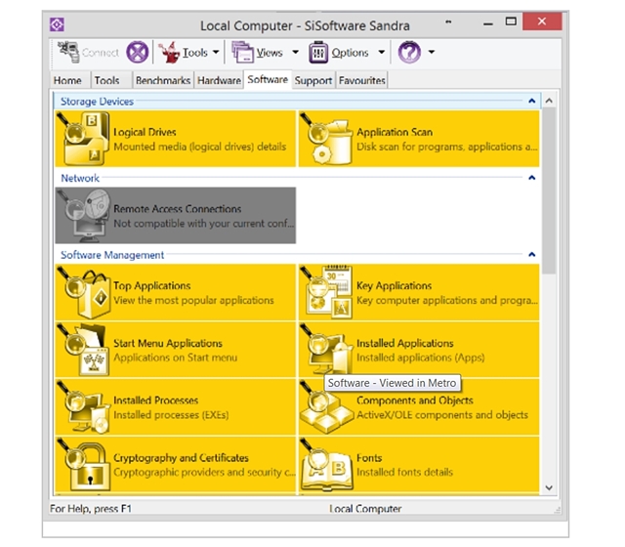The image size is (625, 547).
Task: Click the Views windows icon
Action: click(x=243, y=52)
